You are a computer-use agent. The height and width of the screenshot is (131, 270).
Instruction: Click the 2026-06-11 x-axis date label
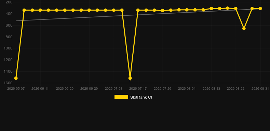(40, 89)
